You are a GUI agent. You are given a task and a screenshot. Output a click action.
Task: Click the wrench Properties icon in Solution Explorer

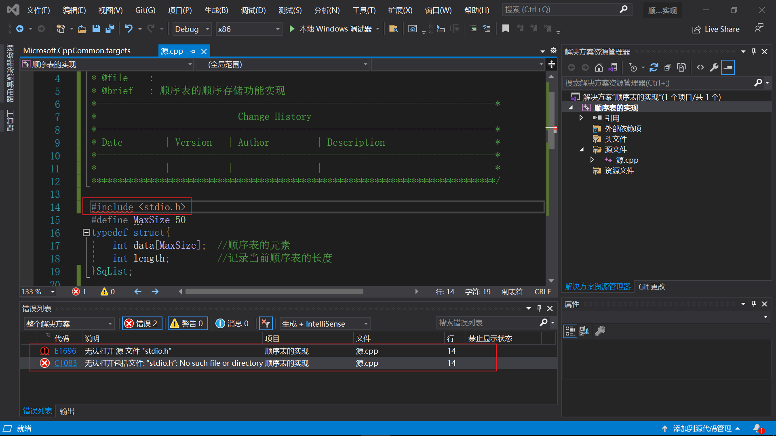(714, 67)
